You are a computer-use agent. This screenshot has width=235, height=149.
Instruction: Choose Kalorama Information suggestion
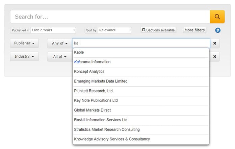click(141, 62)
